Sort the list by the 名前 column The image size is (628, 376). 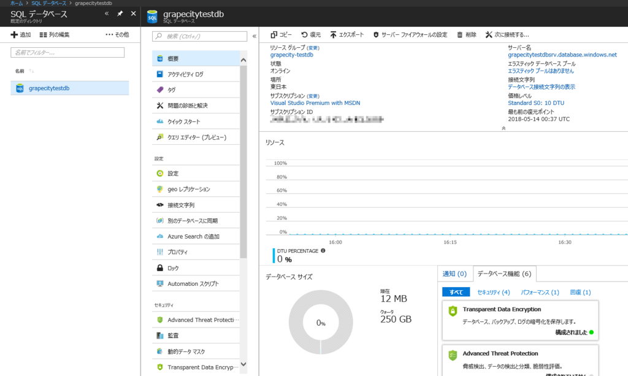pos(24,71)
